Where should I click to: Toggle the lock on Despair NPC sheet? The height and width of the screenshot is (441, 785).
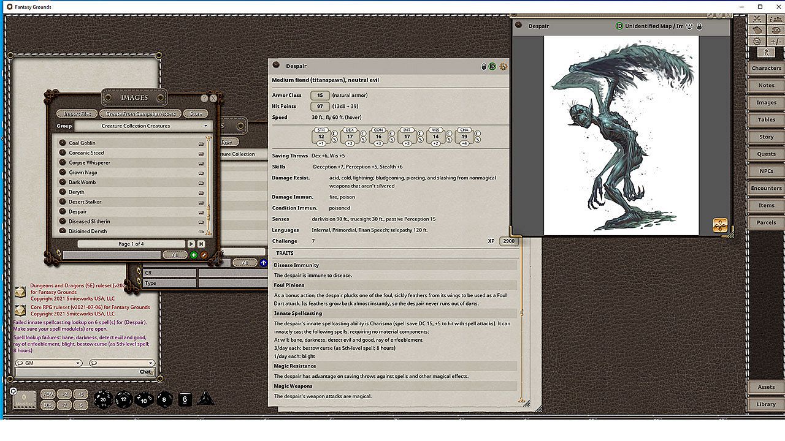point(483,66)
